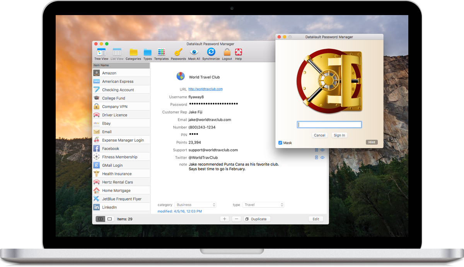Open Passwords key icon in toolbar

(178, 52)
